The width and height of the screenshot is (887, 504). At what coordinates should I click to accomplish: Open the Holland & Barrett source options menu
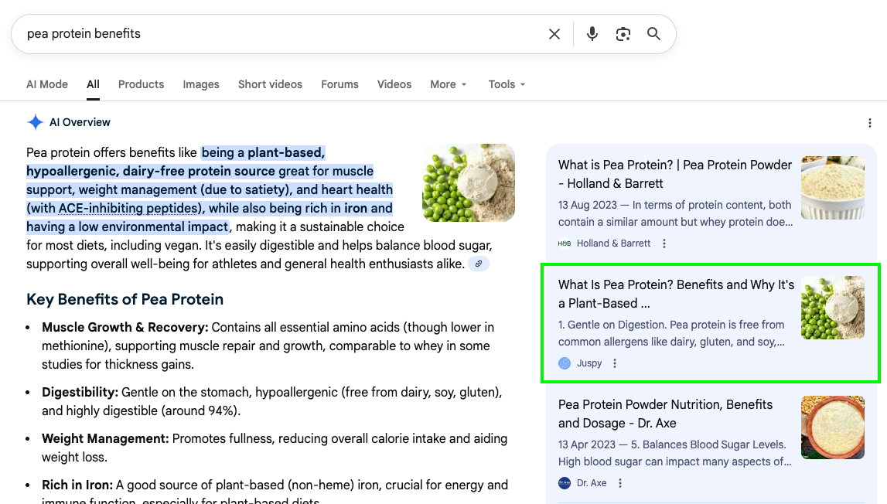(x=664, y=243)
